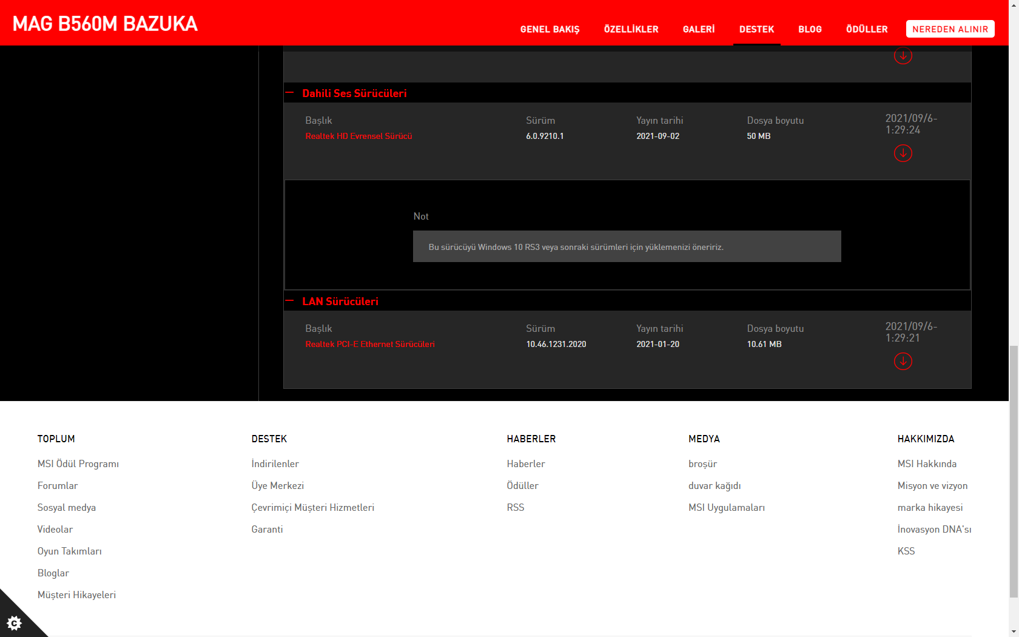Collapse the Dahili Ses Sürücüleri section

coord(289,93)
